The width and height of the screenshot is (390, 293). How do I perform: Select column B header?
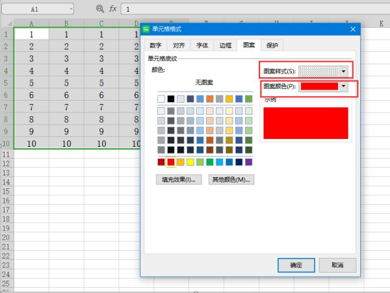pyautogui.click(x=66, y=23)
